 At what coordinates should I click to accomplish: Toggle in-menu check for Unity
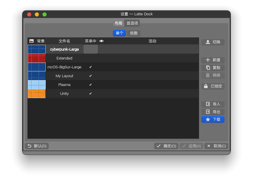(x=91, y=94)
